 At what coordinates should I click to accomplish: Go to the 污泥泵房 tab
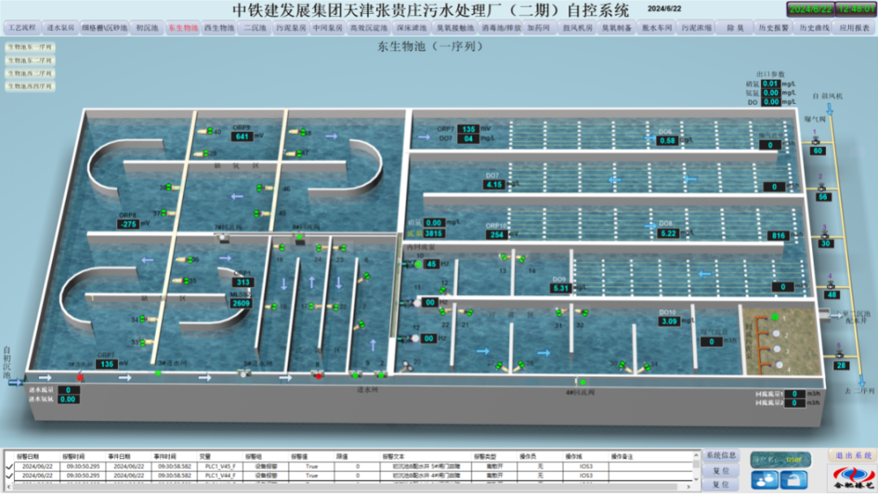(291, 28)
